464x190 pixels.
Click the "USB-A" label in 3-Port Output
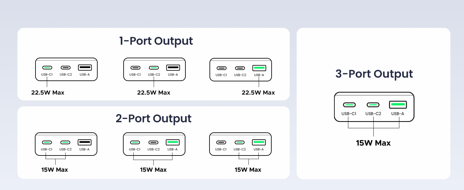point(398,114)
